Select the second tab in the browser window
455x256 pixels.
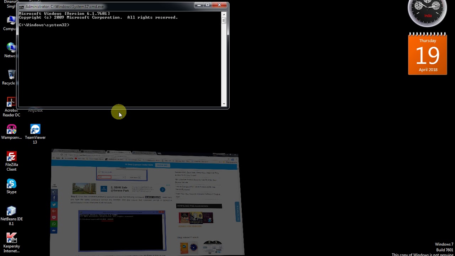pyautogui.click(x=93, y=151)
